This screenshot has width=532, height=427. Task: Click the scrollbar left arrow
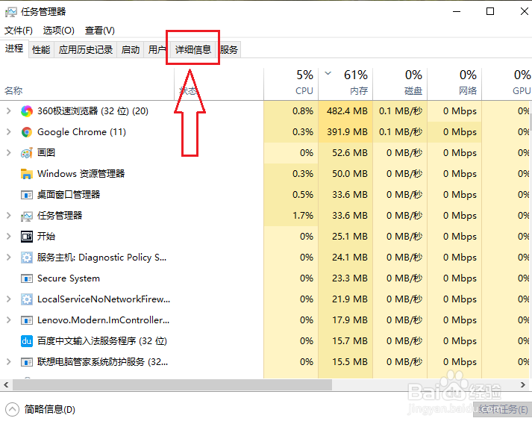(x=6, y=385)
